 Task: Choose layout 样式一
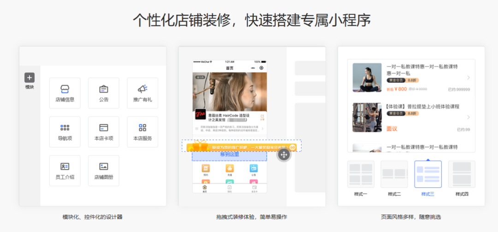(361, 174)
